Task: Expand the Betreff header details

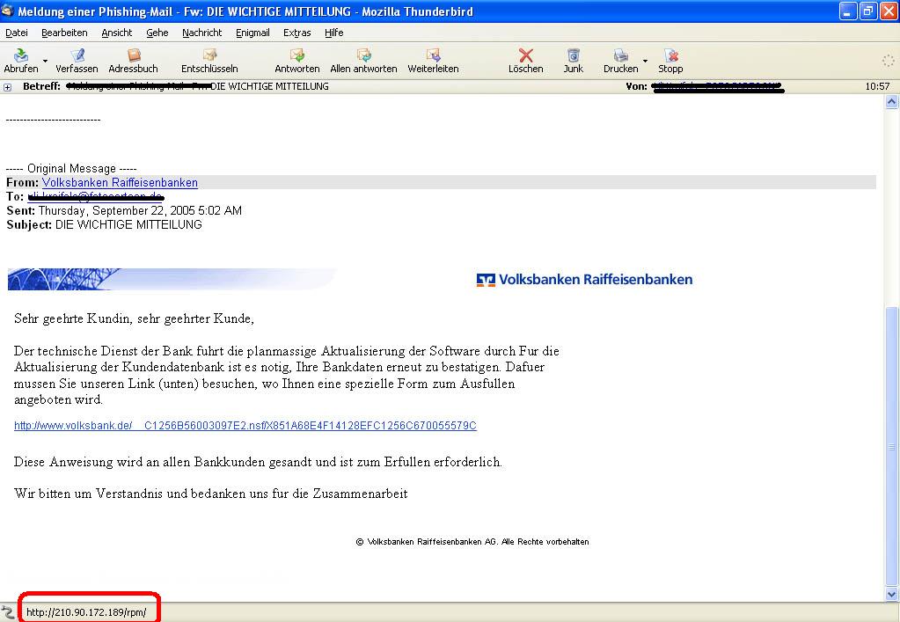Action: [x=7, y=87]
